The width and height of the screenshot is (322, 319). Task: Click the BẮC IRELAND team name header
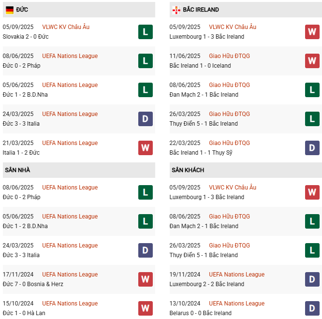pyautogui.click(x=201, y=10)
